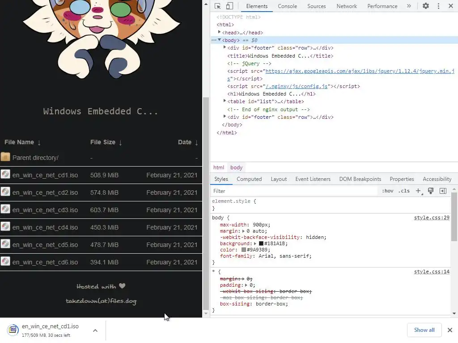Open the Event Listeners pane

pyautogui.click(x=313, y=179)
